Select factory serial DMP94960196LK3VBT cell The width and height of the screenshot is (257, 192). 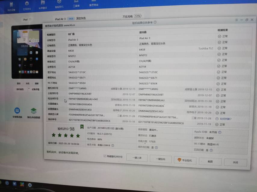(80, 94)
